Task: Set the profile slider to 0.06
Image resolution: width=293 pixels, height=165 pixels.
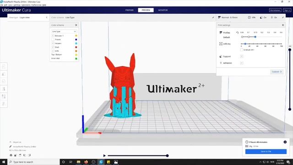Action: 242,37
